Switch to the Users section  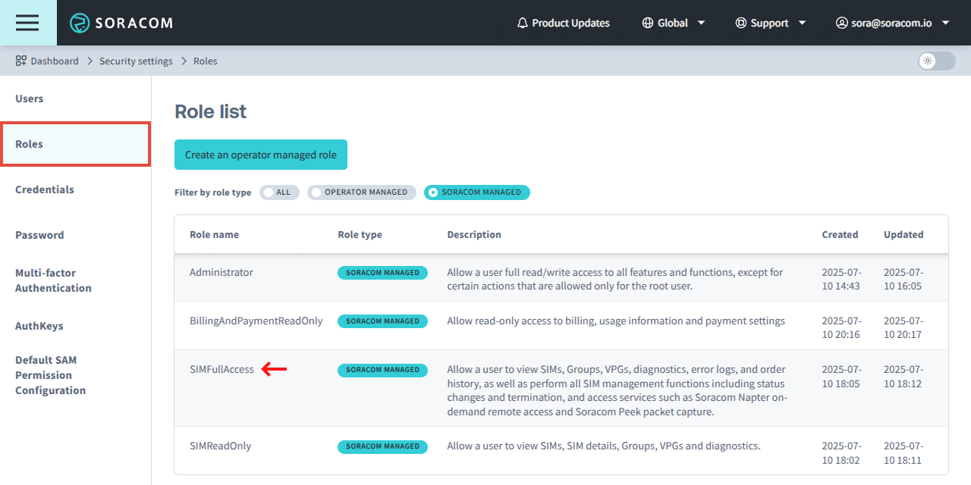tap(29, 99)
